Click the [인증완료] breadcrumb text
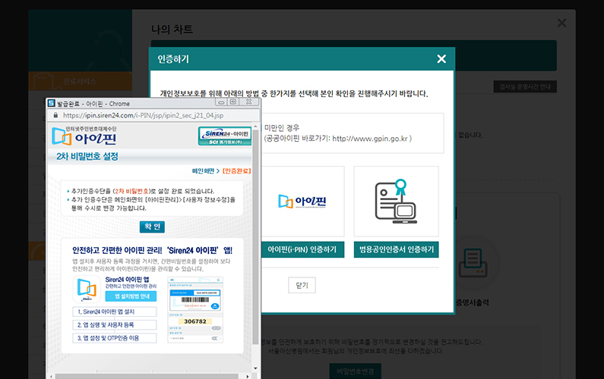The height and width of the screenshot is (379, 604). click(236, 171)
